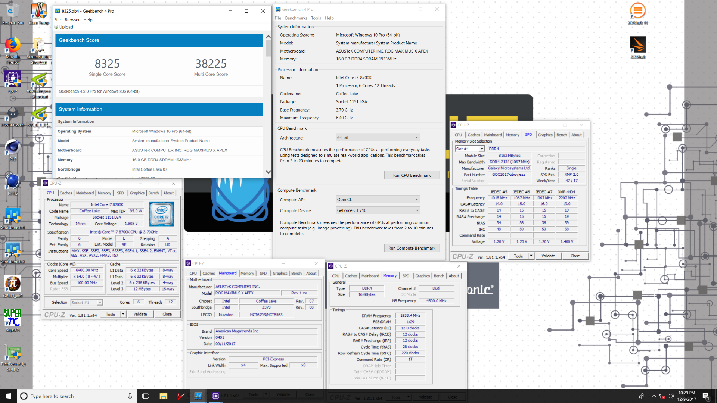
Task: Click the Upload icon in Geekbench results
Action: click(57, 27)
